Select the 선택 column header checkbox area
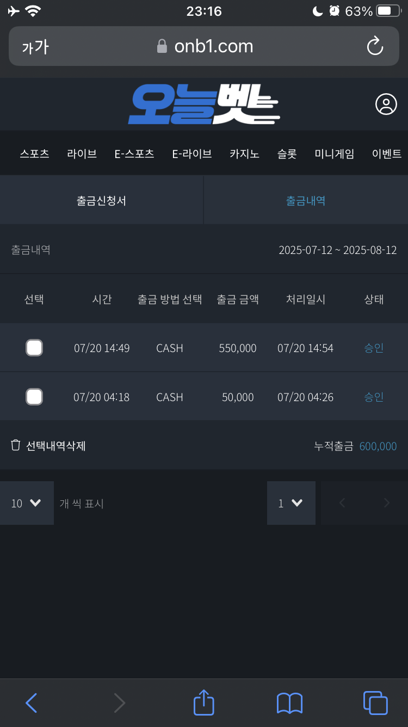Screen dimensions: 408x727 (x=34, y=299)
